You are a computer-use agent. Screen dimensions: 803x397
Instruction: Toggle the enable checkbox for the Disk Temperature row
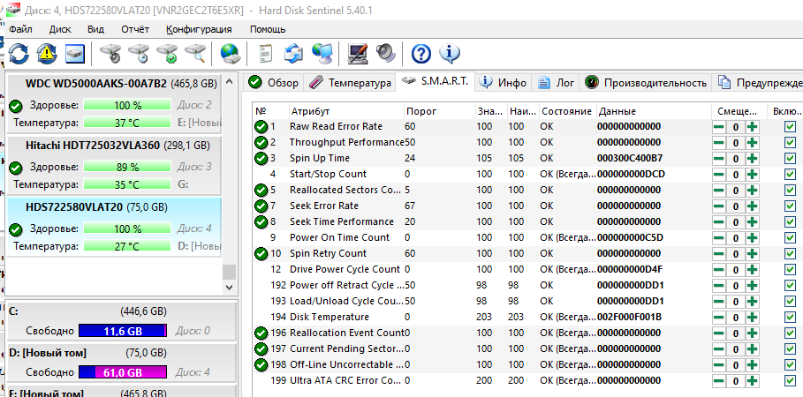click(x=791, y=318)
